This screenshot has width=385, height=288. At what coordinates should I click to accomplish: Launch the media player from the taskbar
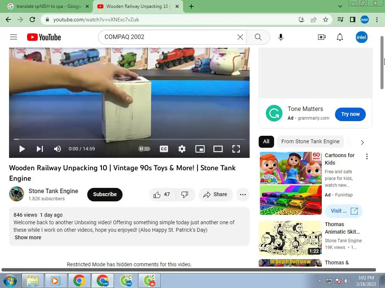[56, 280]
